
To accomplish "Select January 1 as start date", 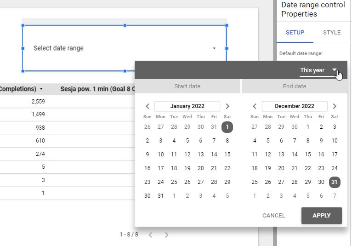I will (x=227, y=127).
